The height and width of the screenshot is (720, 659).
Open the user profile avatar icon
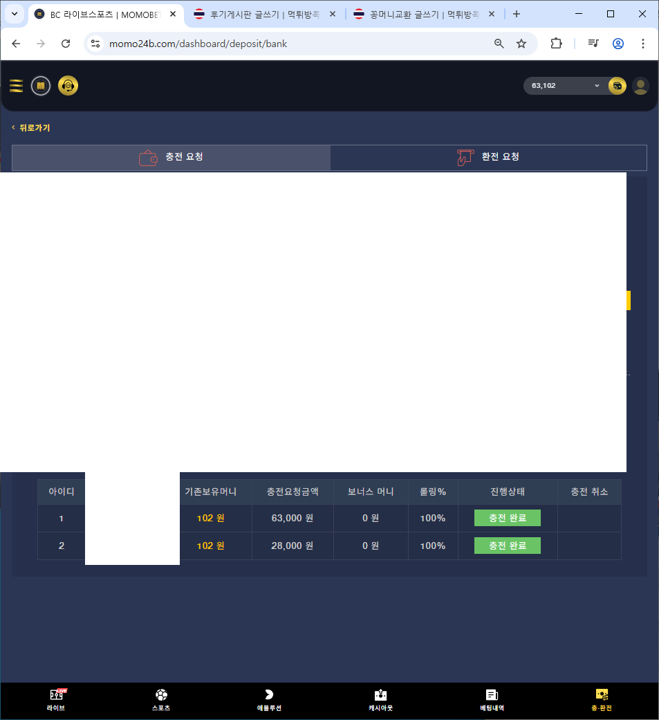(x=641, y=86)
